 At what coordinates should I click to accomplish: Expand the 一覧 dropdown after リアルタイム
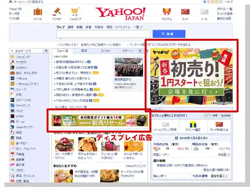pyautogui.click(x=141, y=27)
